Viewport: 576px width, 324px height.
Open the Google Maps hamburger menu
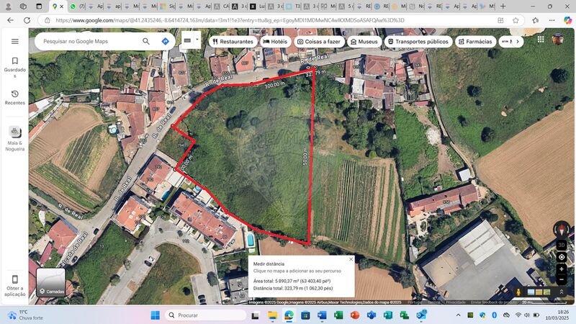14,42
